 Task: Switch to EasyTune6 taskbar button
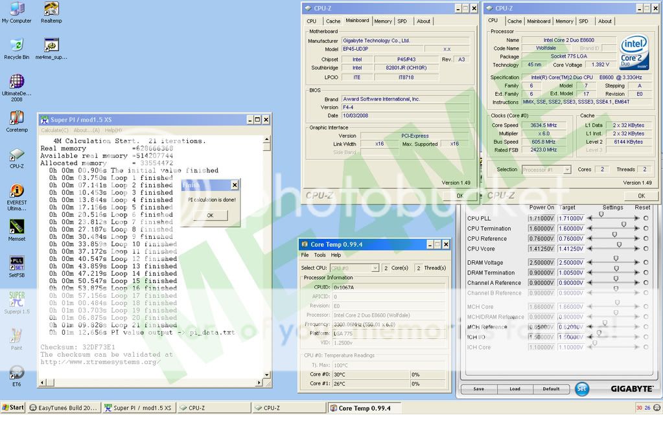click(x=64, y=408)
